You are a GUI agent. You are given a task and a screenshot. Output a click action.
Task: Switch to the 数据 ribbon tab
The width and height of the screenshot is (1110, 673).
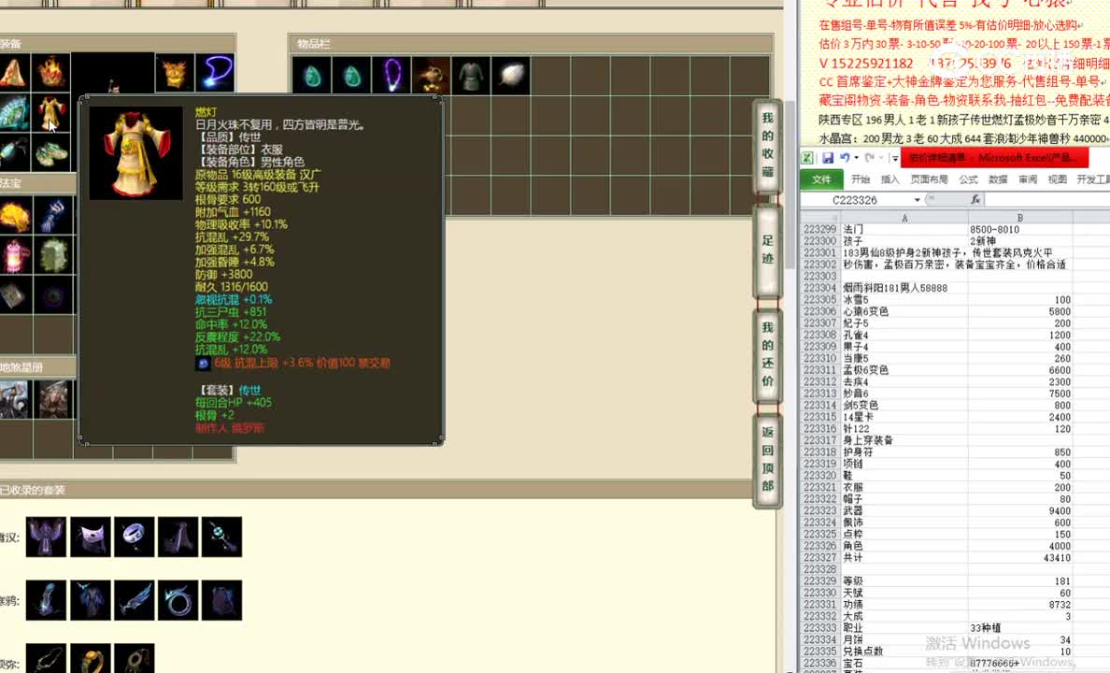click(998, 179)
